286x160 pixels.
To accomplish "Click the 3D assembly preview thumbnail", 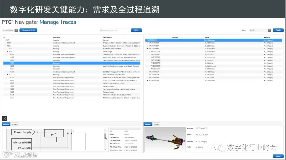I will pos(165,139).
